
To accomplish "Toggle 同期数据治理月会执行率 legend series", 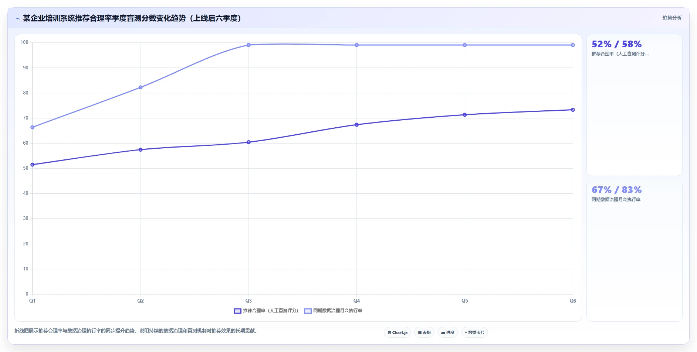I will [333, 311].
